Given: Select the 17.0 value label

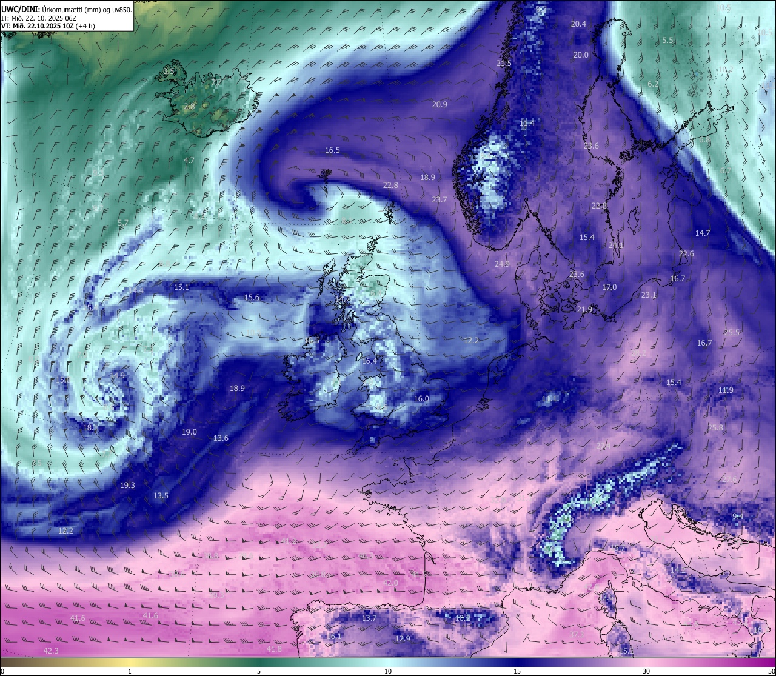Looking at the screenshot, I should click(609, 287).
